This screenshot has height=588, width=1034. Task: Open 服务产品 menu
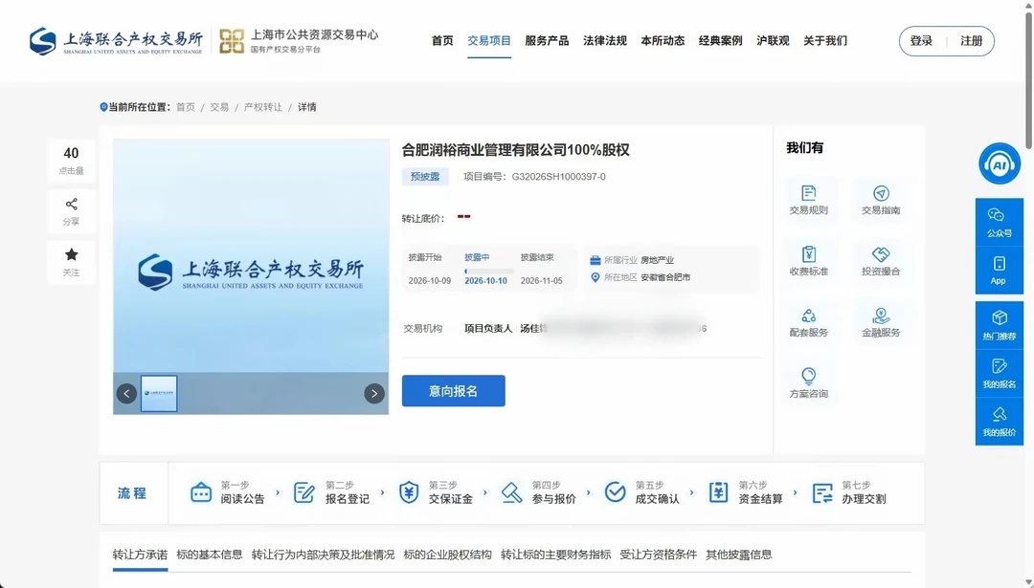547,41
